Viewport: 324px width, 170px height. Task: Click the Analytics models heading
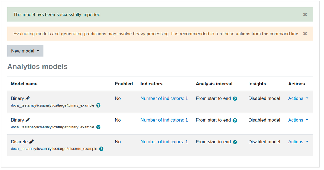click(x=37, y=67)
